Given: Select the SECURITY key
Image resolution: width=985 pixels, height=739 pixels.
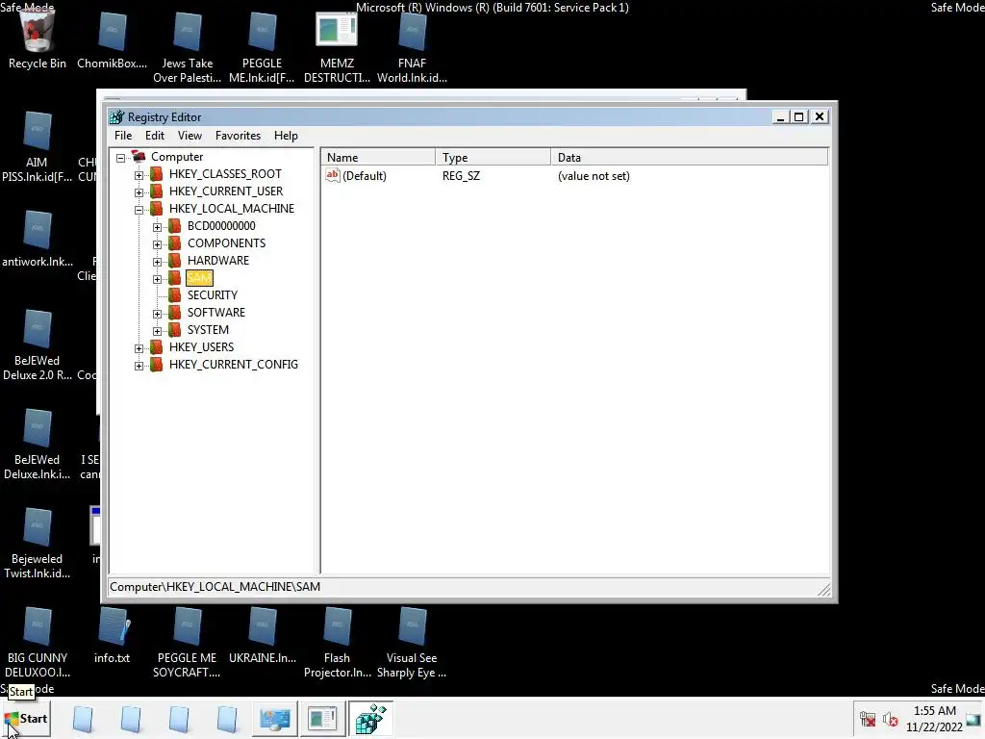Looking at the screenshot, I should pyautogui.click(x=213, y=294).
